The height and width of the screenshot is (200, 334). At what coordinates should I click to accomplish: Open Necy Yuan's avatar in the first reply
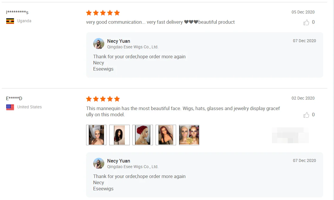tap(99, 44)
